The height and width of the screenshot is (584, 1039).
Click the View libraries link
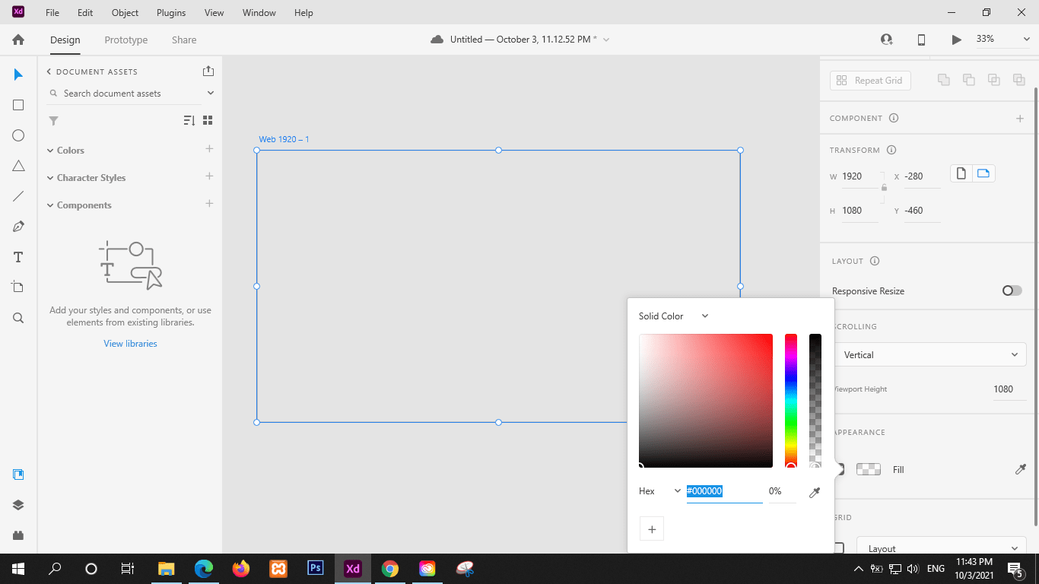point(130,344)
